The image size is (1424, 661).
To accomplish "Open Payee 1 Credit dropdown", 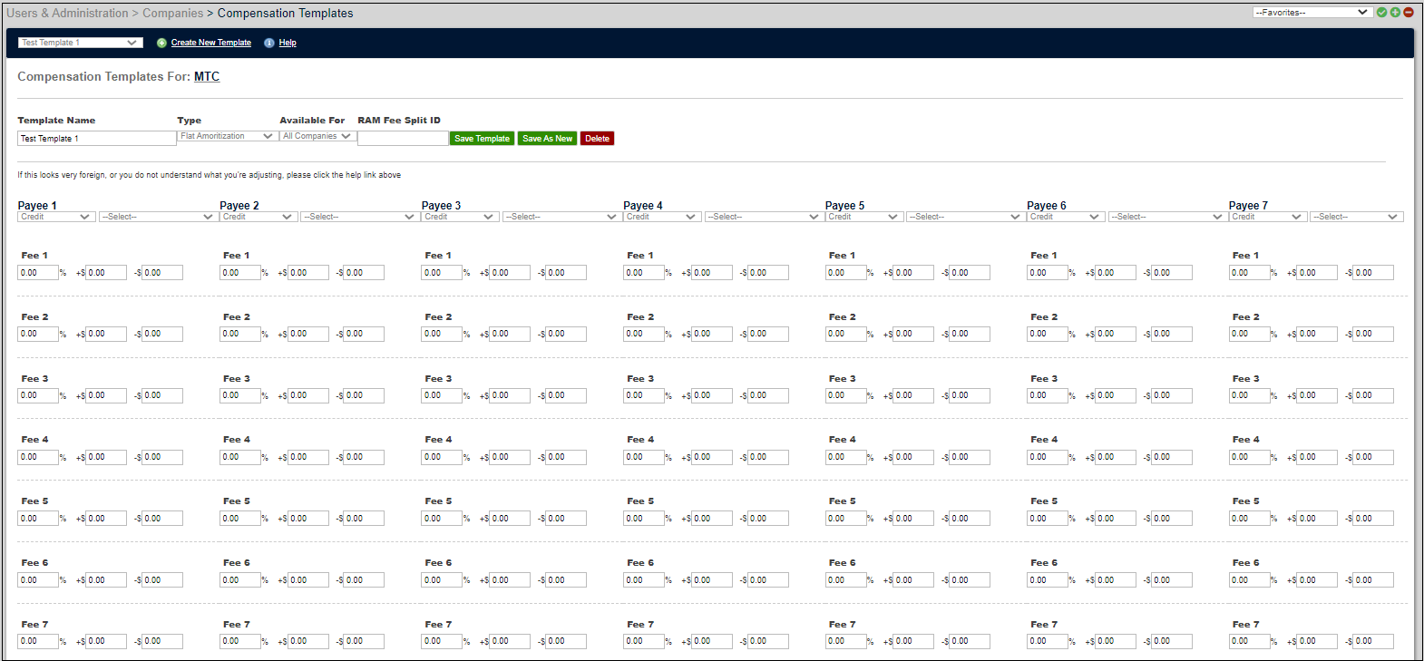I will [x=55, y=217].
